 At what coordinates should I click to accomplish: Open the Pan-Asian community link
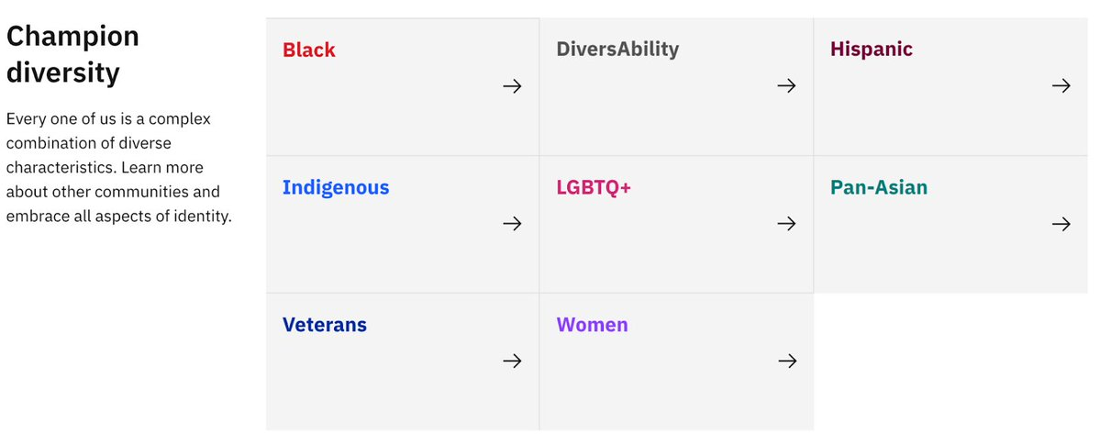point(879,188)
